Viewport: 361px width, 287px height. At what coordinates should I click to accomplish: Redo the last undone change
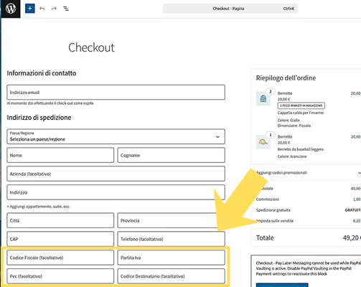click(54, 9)
